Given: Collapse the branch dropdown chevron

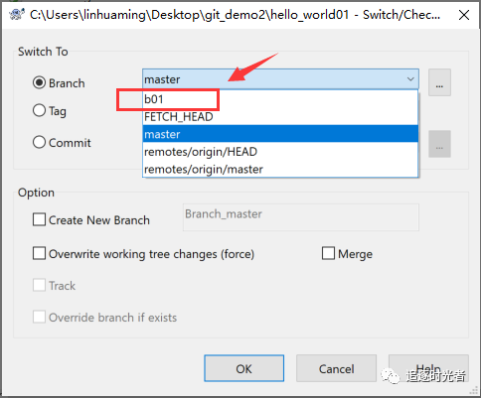Looking at the screenshot, I should point(410,79).
